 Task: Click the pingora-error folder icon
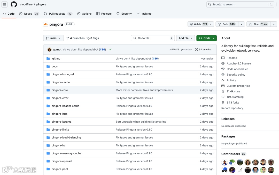pyautogui.click(x=48, y=98)
